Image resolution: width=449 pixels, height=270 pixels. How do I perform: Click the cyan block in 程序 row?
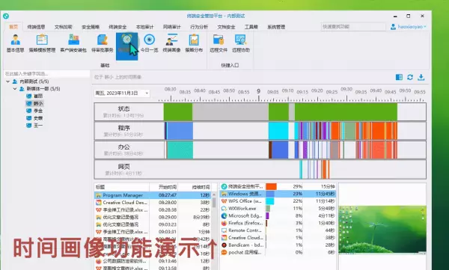278,131
